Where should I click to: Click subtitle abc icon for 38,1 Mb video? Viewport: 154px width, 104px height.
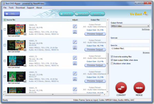tap(75, 63)
